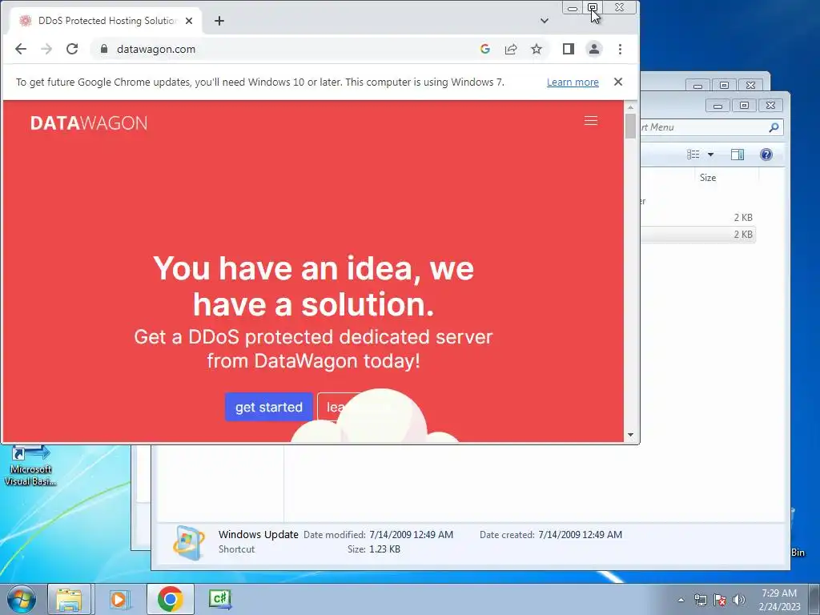Go back in Chrome

point(21,49)
